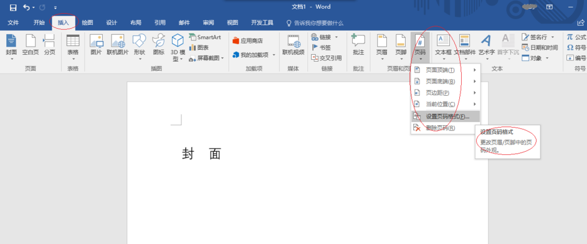Insert a cross-reference (交叉引用)
The height and width of the screenshot is (244, 587).
pyautogui.click(x=327, y=58)
